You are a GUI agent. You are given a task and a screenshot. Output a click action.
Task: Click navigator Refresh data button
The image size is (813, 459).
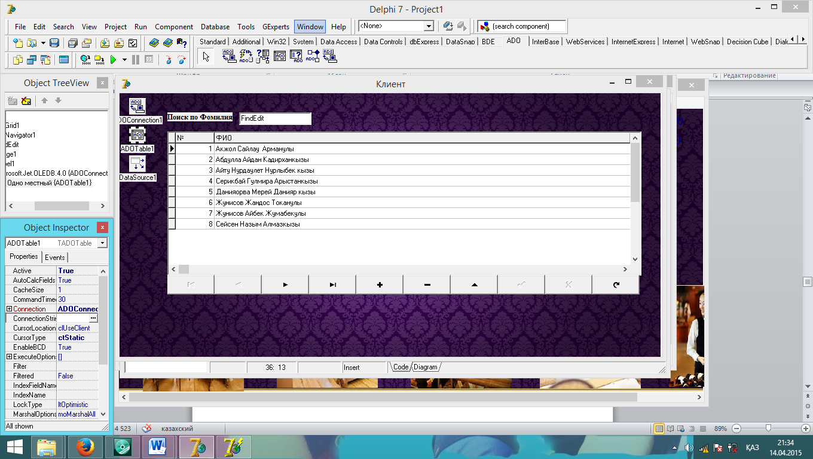tap(616, 284)
